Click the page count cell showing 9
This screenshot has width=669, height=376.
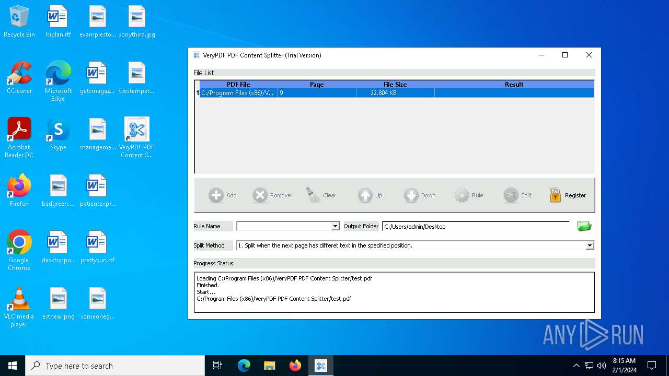317,93
